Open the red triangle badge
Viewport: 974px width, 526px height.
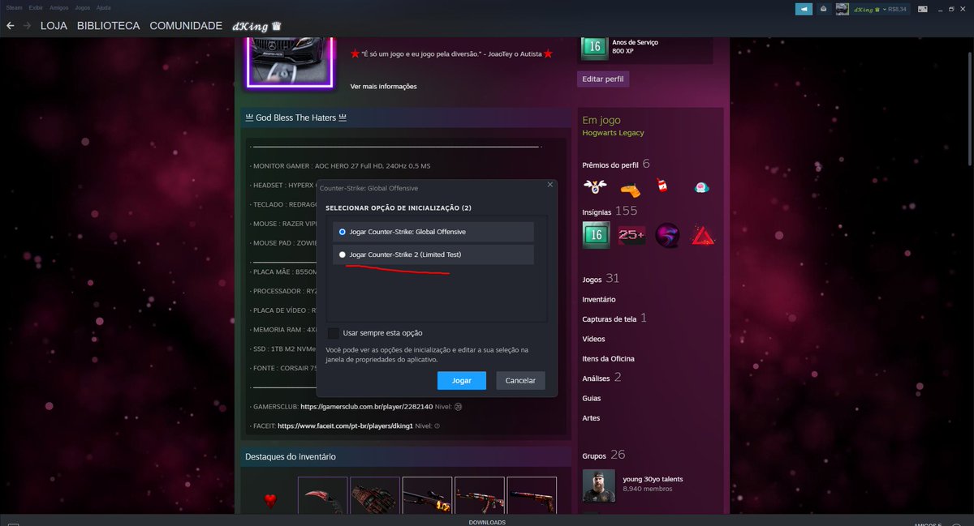pos(703,235)
